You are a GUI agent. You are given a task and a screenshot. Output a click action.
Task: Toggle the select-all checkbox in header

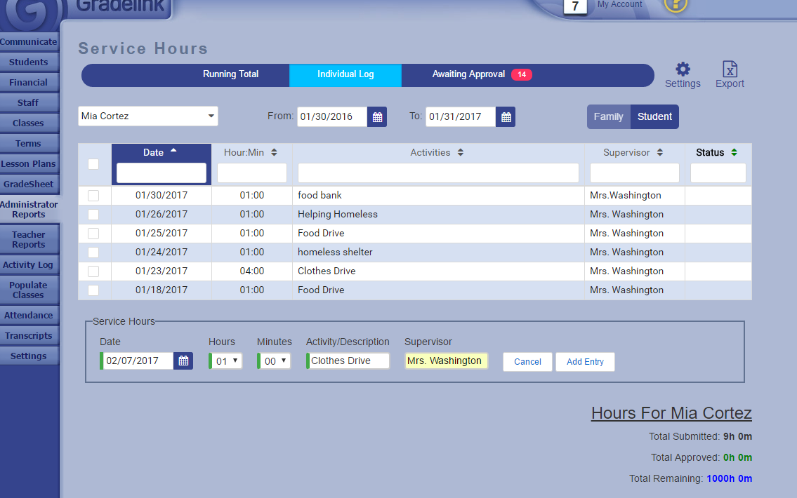pos(93,164)
